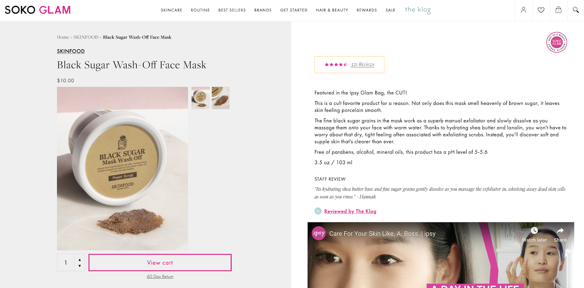Increase quantity with up arrow
The height and width of the screenshot is (288, 584).
point(80,259)
